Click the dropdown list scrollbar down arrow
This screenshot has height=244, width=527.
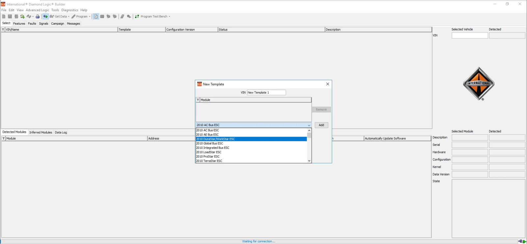pyautogui.click(x=309, y=161)
